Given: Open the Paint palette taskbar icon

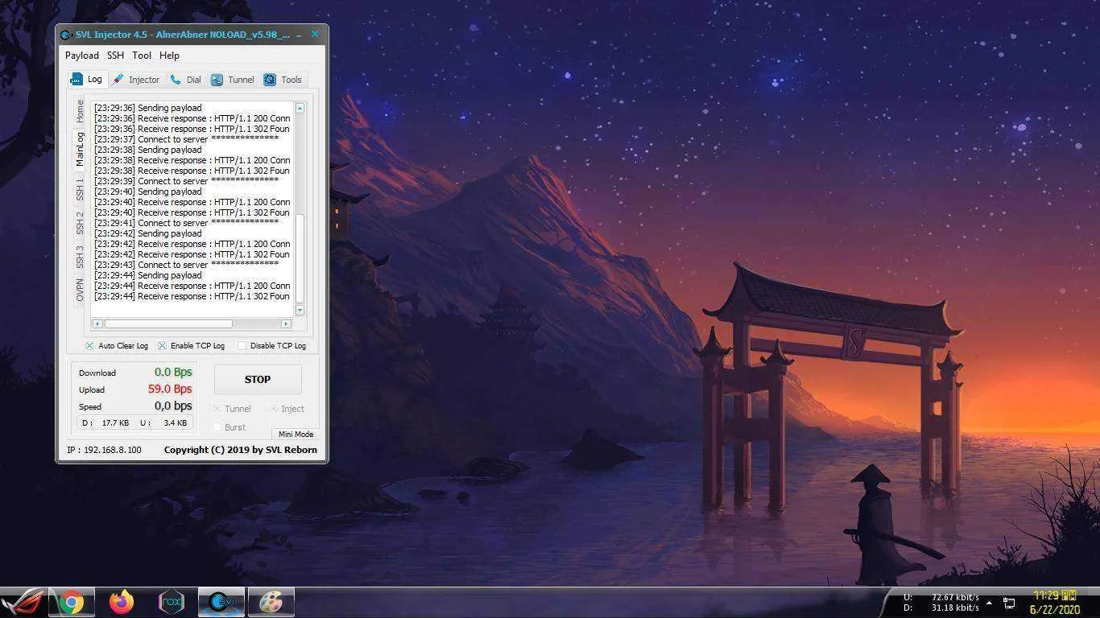Looking at the screenshot, I should pos(271,602).
